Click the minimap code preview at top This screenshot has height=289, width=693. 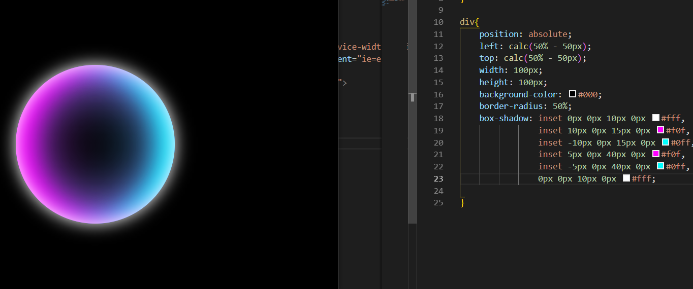point(394,3)
